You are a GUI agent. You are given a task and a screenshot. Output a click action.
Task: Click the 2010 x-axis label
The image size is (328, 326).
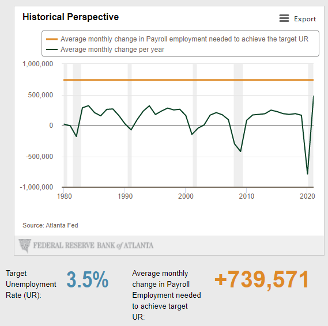click(246, 196)
